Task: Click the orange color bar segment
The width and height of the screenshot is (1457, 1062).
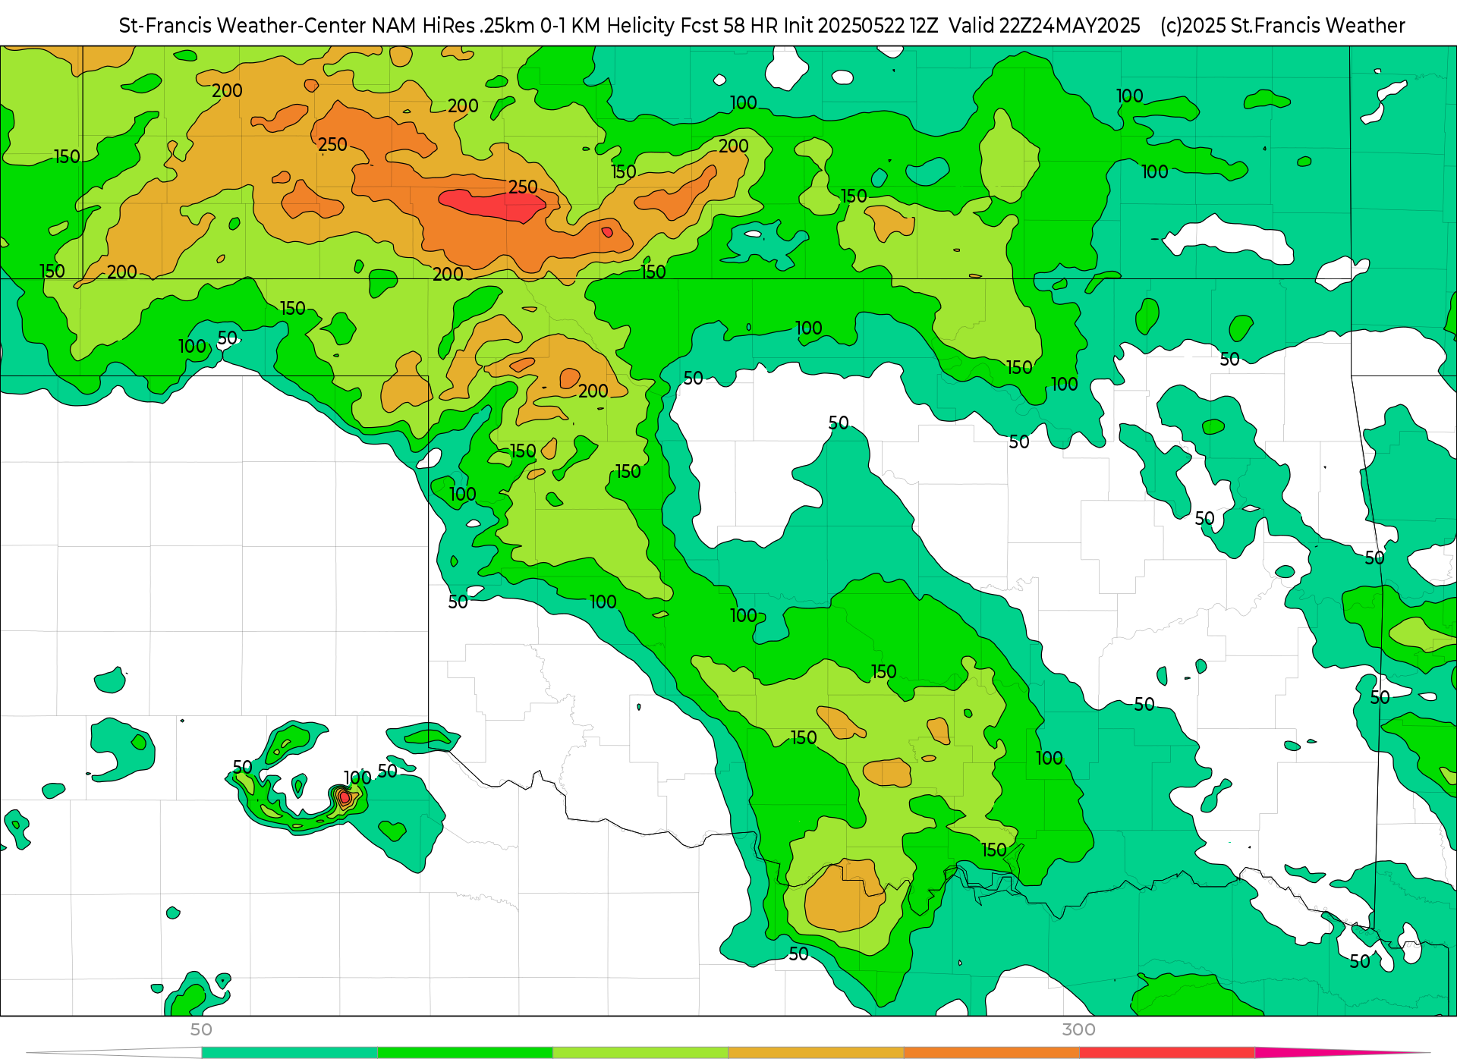Action: click(991, 1053)
